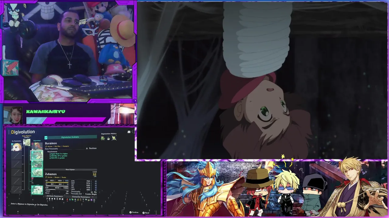Click the white SP bar
The width and height of the screenshot is (389, 218).
point(57,186)
